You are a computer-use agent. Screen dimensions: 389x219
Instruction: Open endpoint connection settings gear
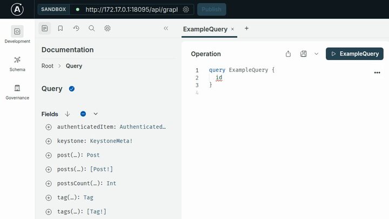click(186, 9)
